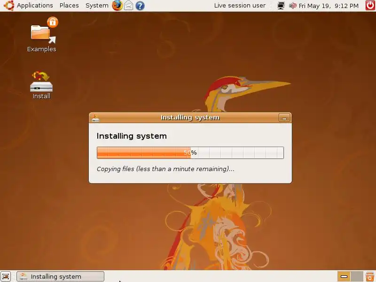Click the Show Desktop button in bottom panel
Image resolution: width=376 pixels, height=282 pixels.
6,276
